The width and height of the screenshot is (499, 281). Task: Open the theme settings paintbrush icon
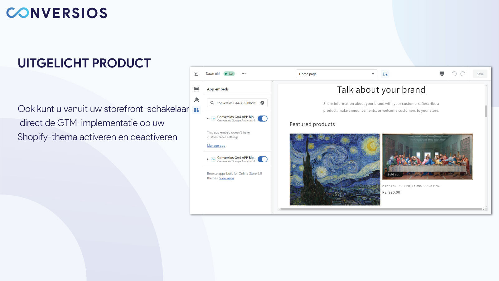pos(196,100)
